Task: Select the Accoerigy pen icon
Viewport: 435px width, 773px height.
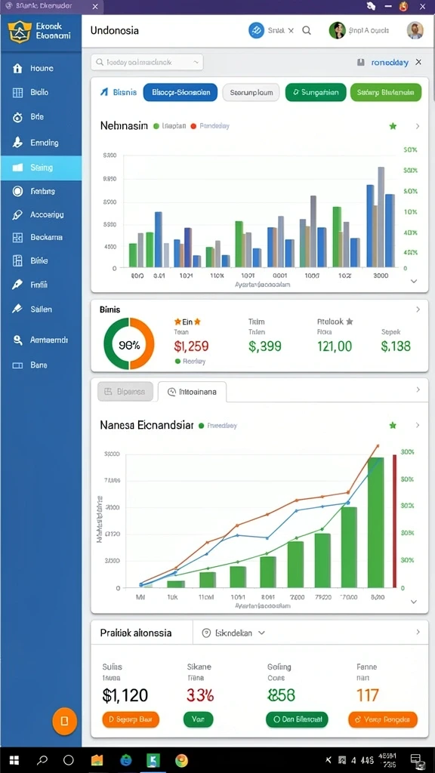Action: pos(17,215)
